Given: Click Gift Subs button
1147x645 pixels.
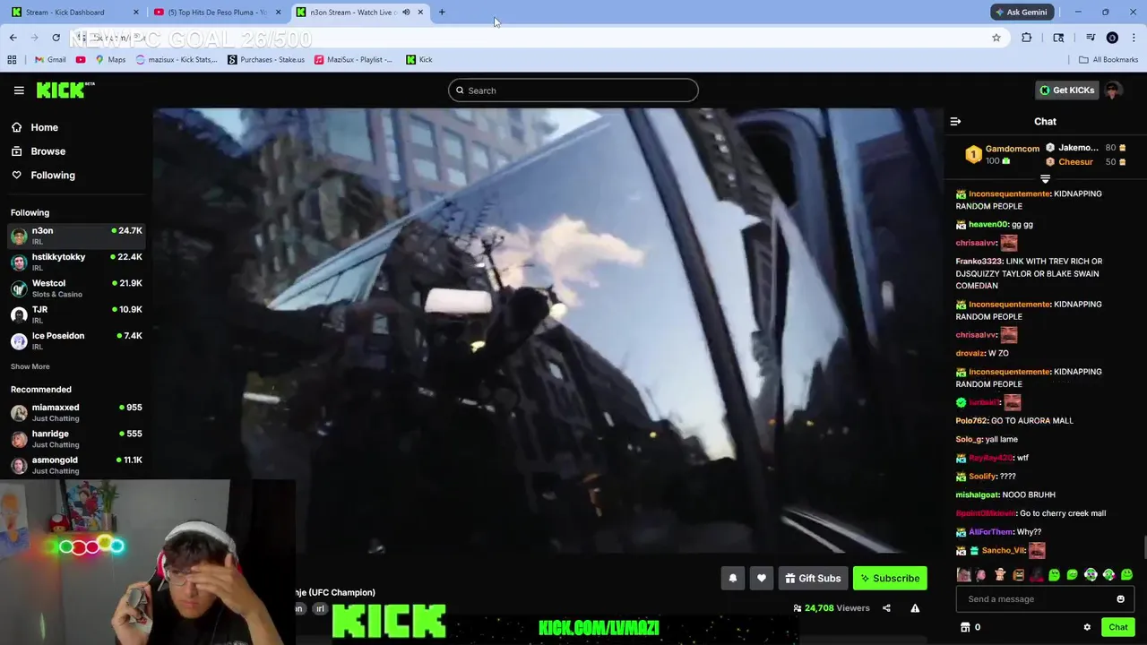Looking at the screenshot, I should pos(813,579).
